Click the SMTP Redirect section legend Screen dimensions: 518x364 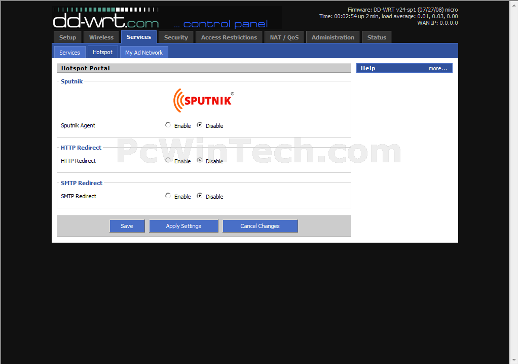pos(82,183)
